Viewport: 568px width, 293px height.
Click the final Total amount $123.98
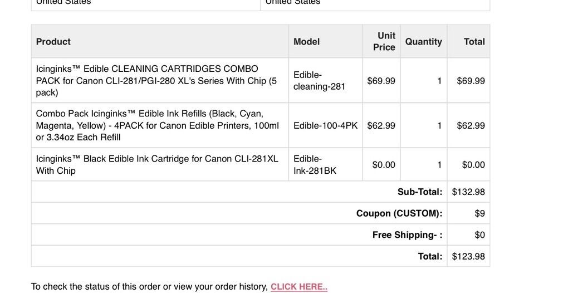[x=468, y=256]
